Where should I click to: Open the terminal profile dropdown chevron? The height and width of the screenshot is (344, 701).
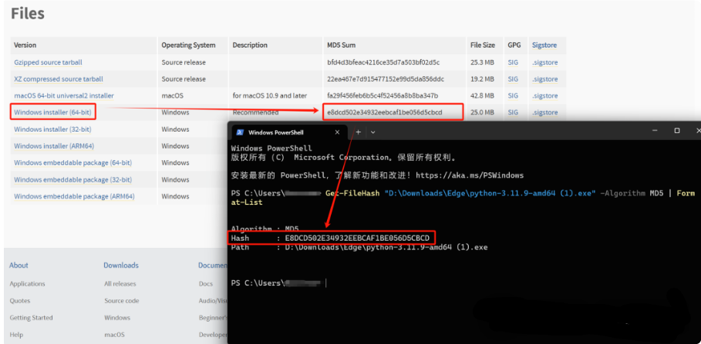[x=372, y=132]
